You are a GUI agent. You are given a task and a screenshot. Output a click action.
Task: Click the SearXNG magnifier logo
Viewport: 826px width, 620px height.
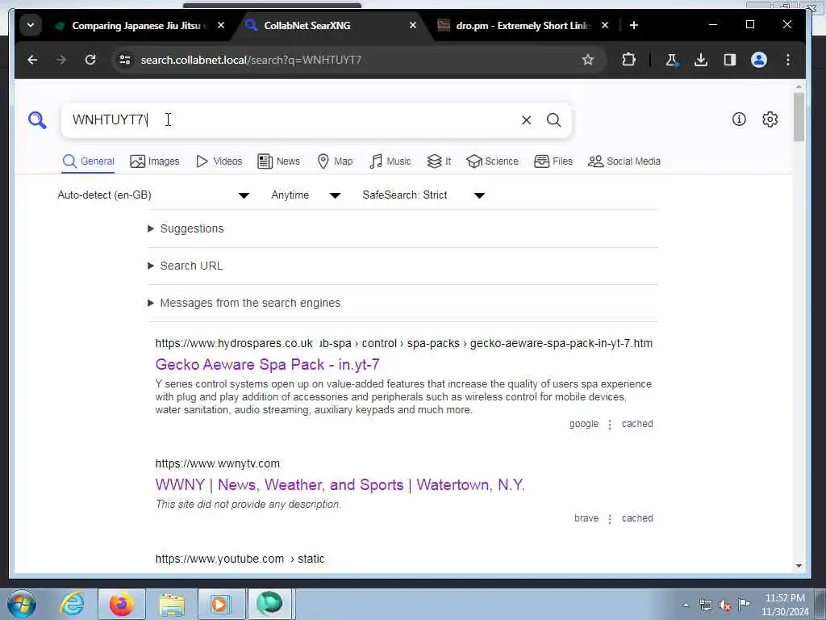[x=37, y=120]
